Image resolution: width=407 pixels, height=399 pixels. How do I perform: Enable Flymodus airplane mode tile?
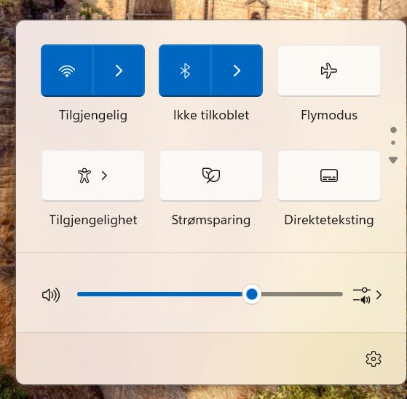point(329,71)
